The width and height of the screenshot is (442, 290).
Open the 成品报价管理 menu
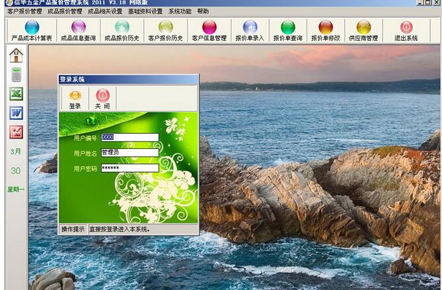click(x=65, y=11)
